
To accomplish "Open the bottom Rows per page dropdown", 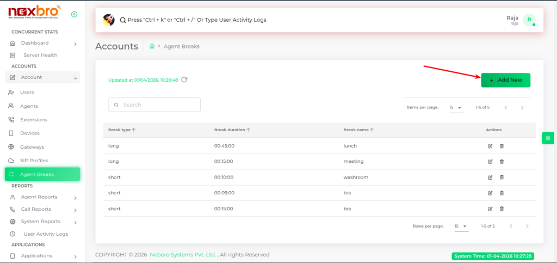I will 461,226.
